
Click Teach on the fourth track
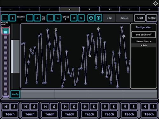(70, 114)
